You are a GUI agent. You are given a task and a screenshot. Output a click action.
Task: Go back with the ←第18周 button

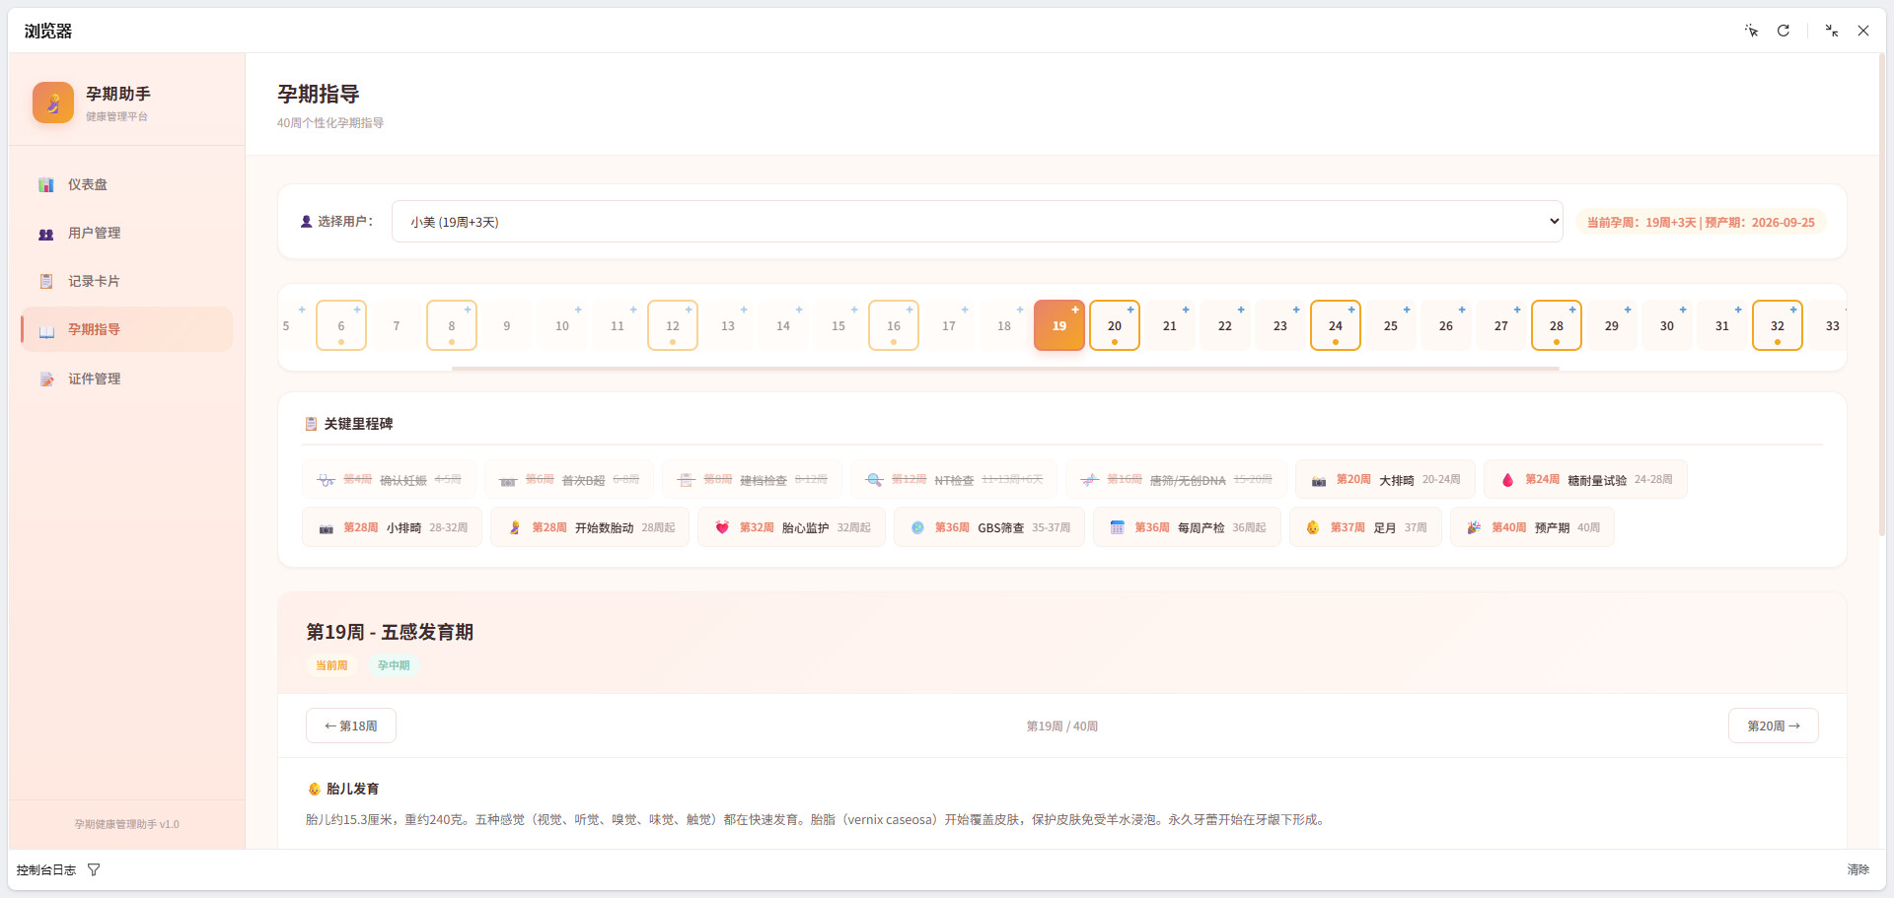click(x=351, y=725)
